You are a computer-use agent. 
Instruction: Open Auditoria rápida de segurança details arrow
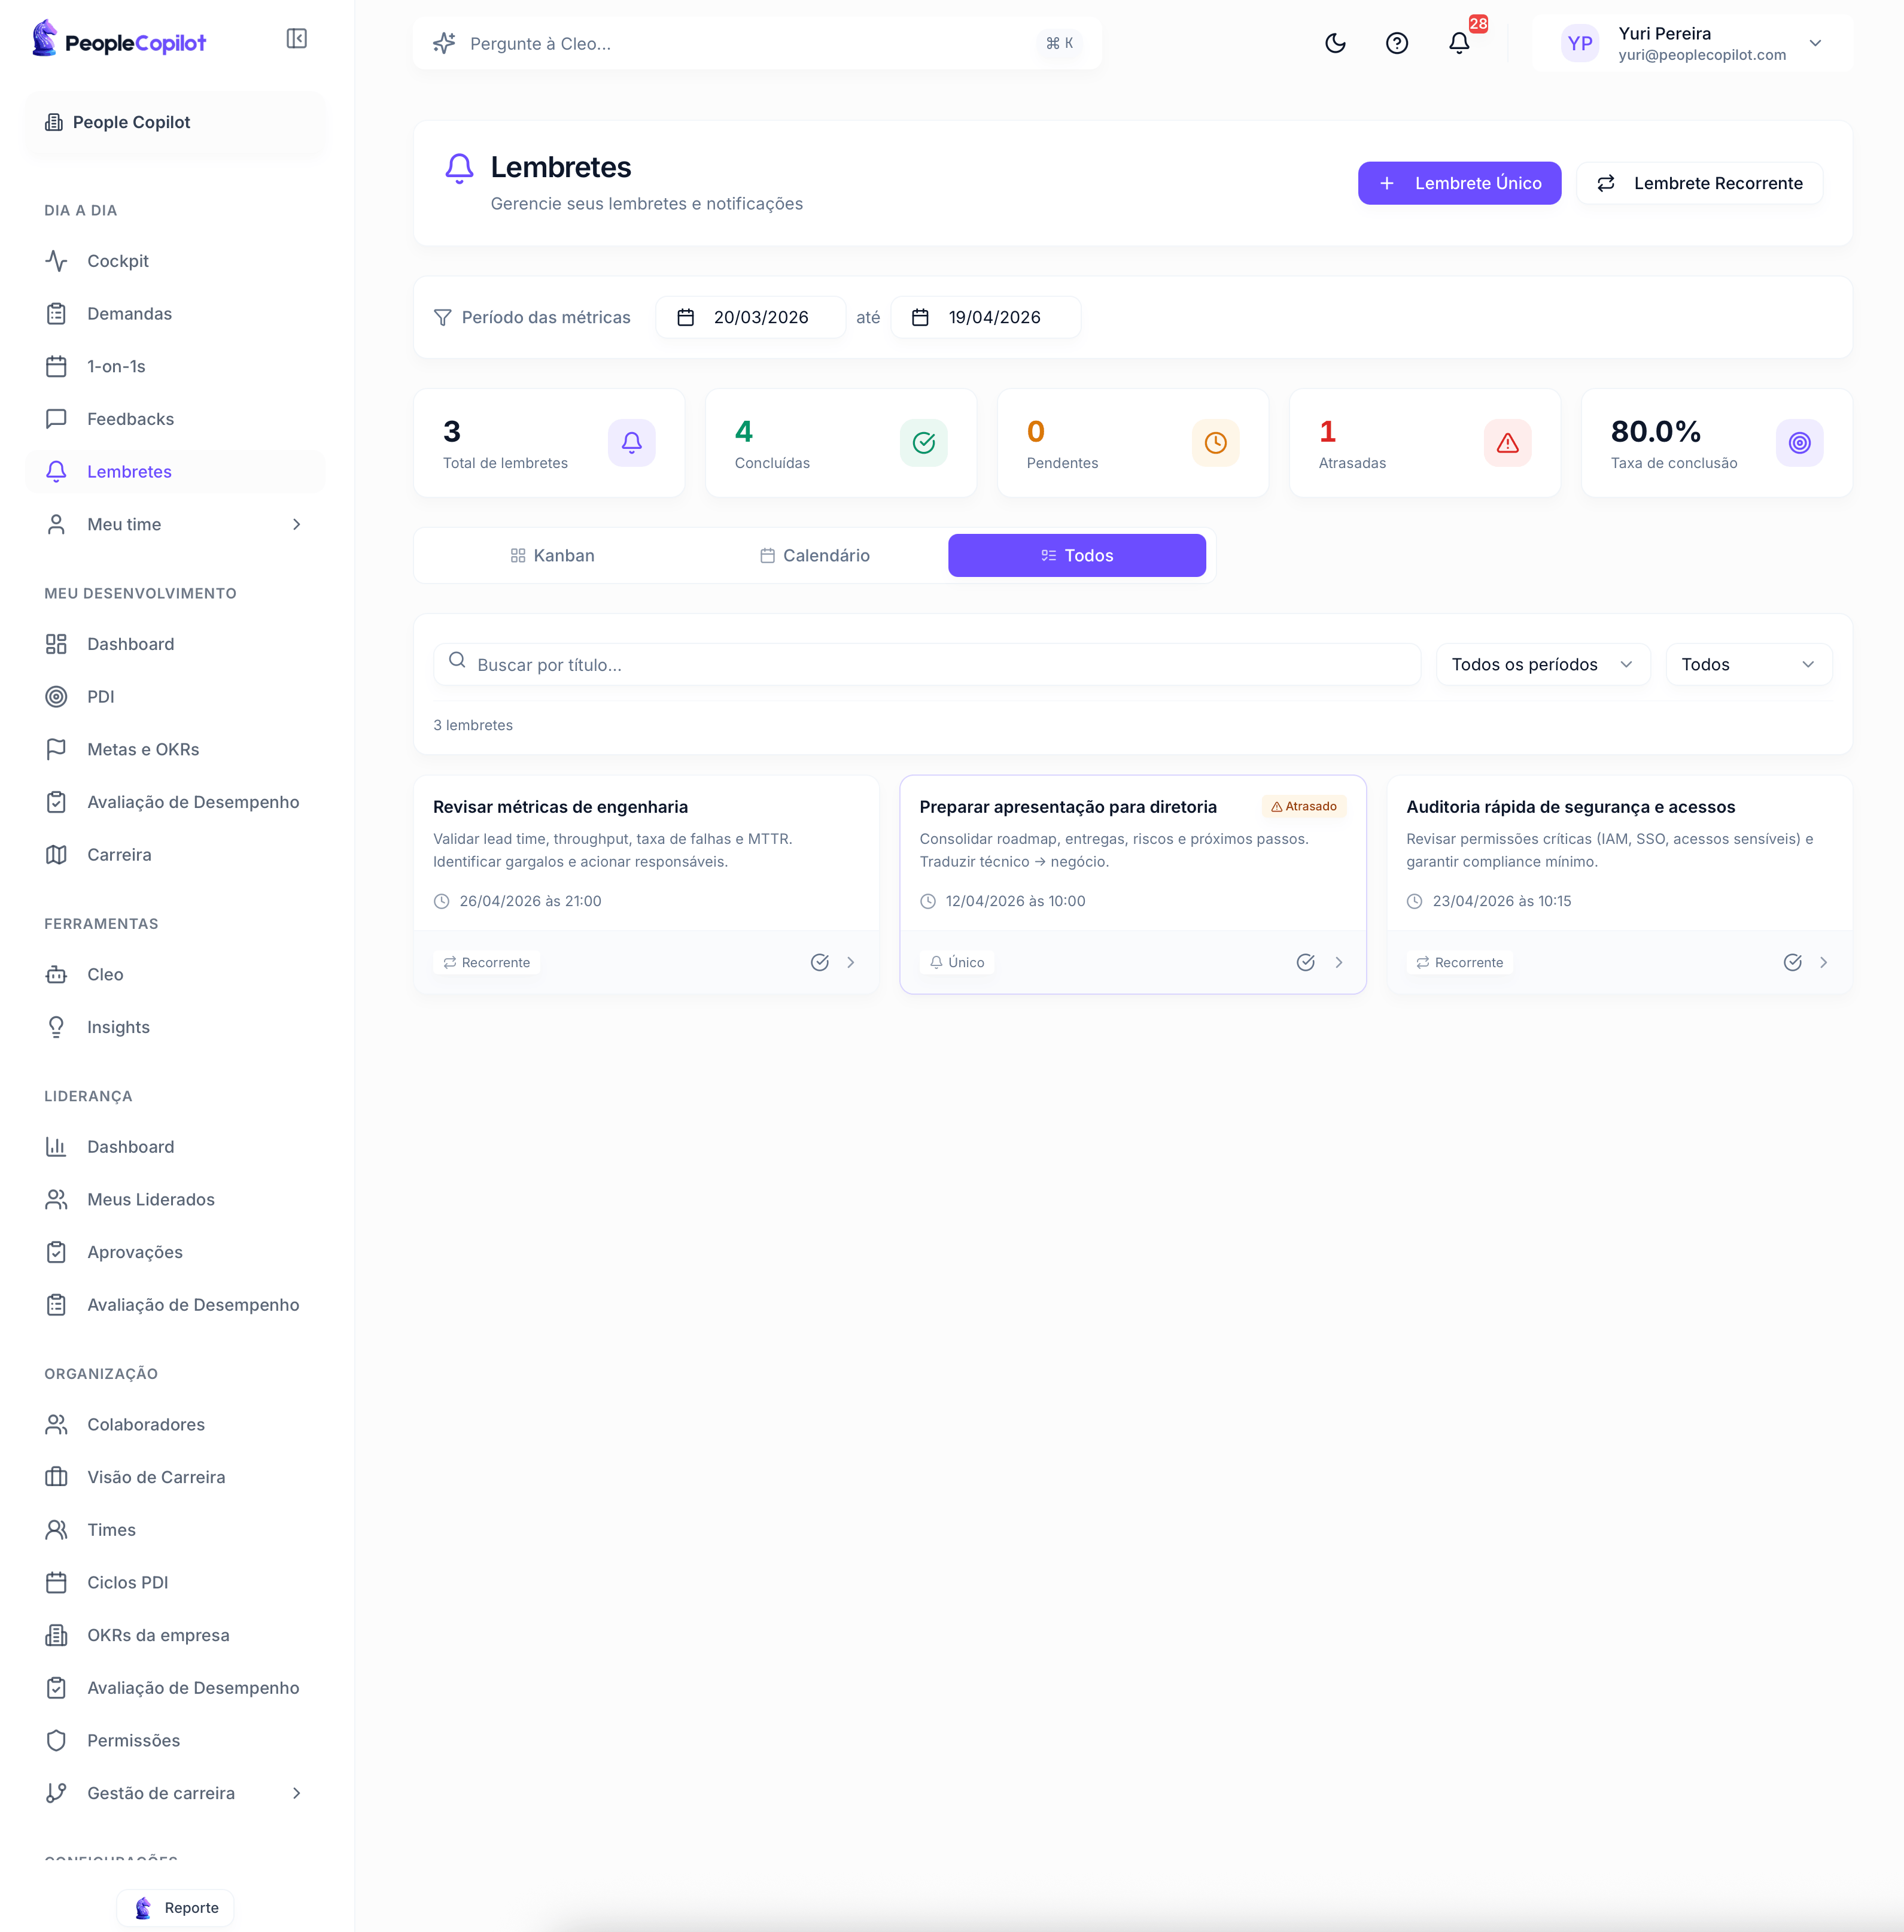click(x=1824, y=962)
